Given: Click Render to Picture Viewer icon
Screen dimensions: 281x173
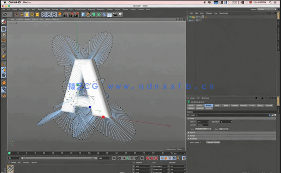Looking at the screenshot, I should 71,14.
